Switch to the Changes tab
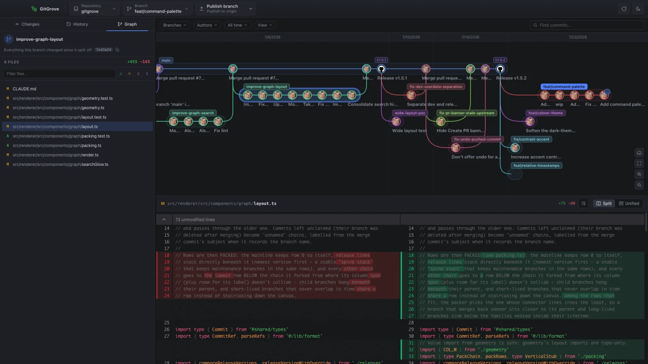The height and width of the screenshot is (364, 648). click(x=27, y=24)
